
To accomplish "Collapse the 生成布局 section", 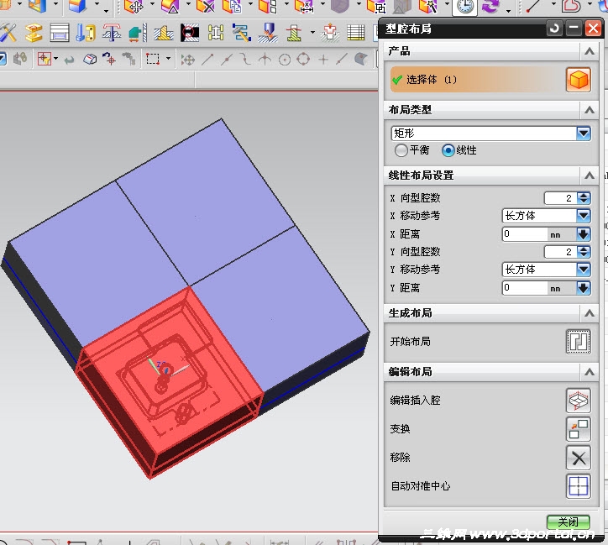I will click(x=590, y=313).
